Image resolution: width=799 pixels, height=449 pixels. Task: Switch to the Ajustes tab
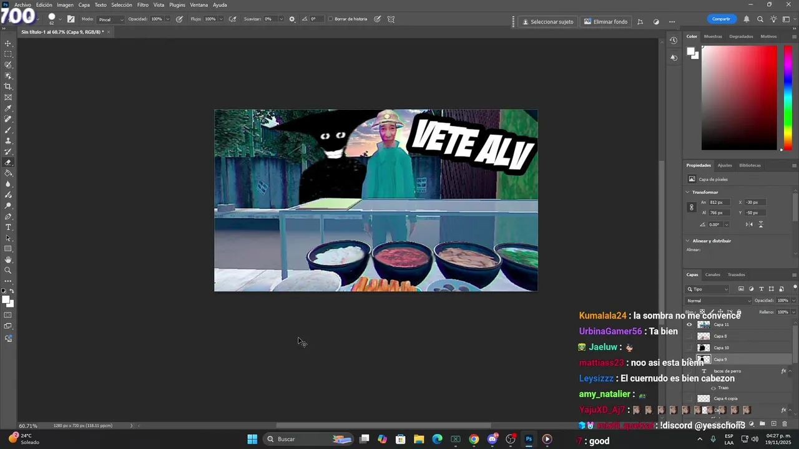point(725,165)
